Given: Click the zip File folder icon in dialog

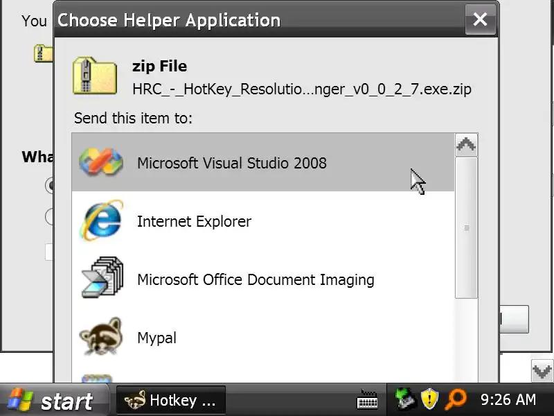Looking at the screenshot, I should tap(95, 76).
